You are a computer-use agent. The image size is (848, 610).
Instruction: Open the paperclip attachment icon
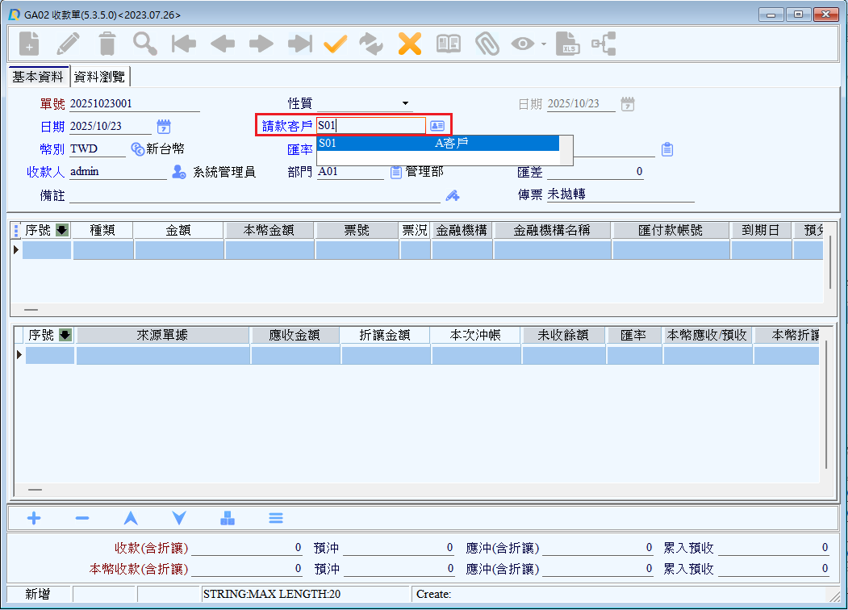(487, 44)
